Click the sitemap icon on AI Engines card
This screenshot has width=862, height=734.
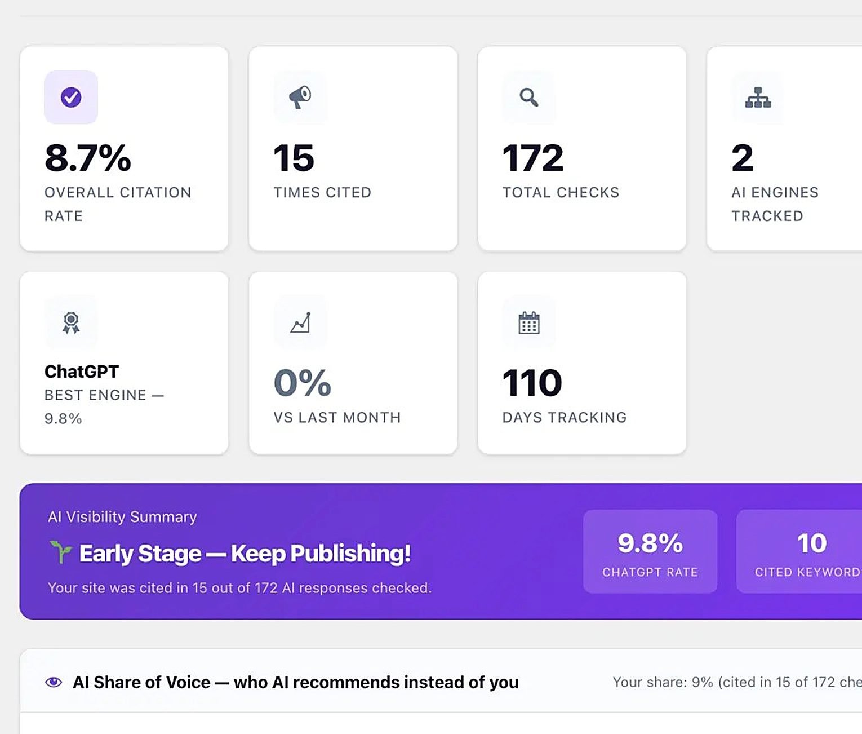pos(758,97)
